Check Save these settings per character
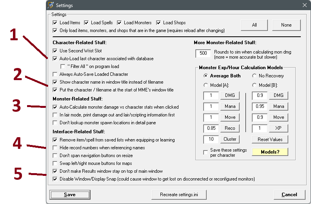Viewport: 311px width, 204px height. [x=206, y=152]
